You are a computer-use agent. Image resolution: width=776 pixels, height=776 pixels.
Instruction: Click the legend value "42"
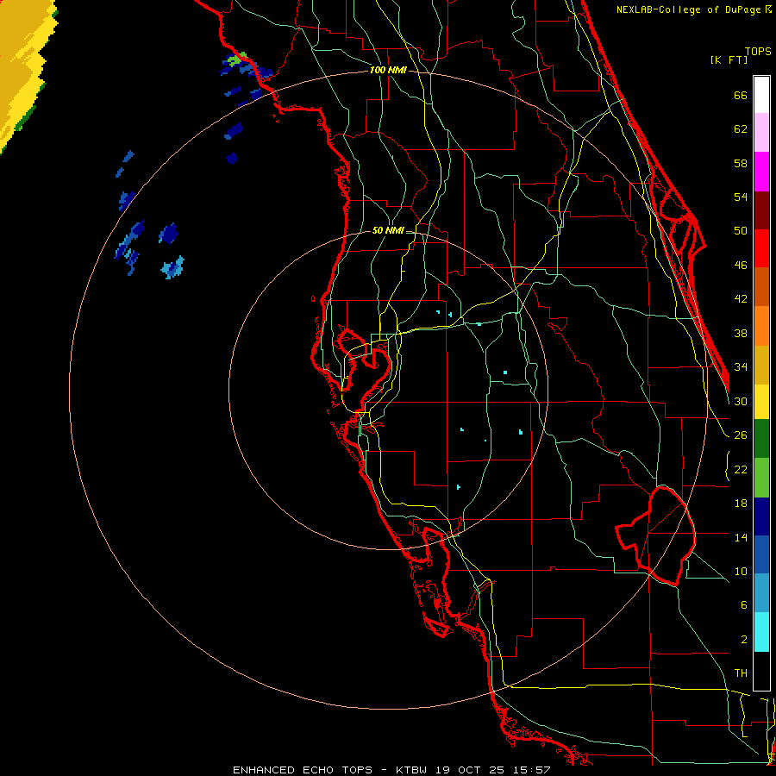pos(741,299)
